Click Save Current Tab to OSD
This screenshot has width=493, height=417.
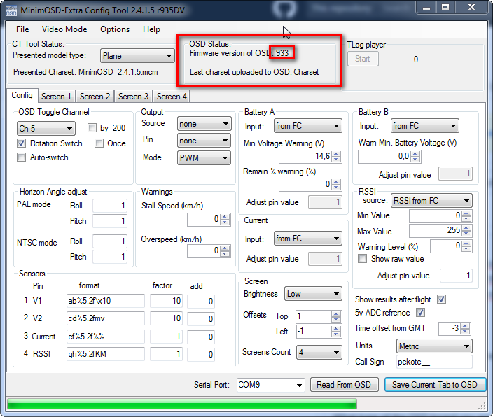tap(435, 385)
